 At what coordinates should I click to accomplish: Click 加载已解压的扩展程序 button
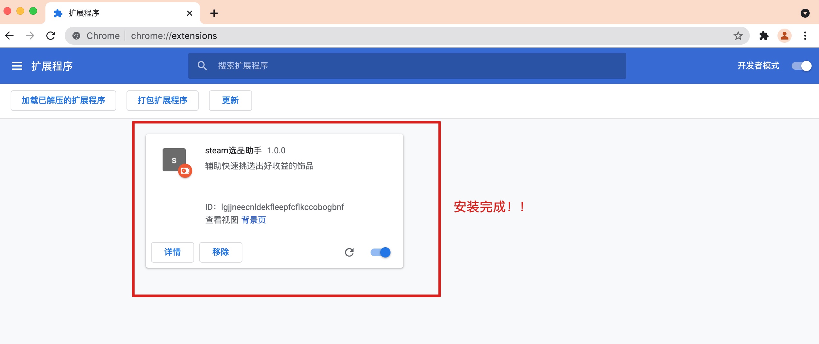[63, 101]
